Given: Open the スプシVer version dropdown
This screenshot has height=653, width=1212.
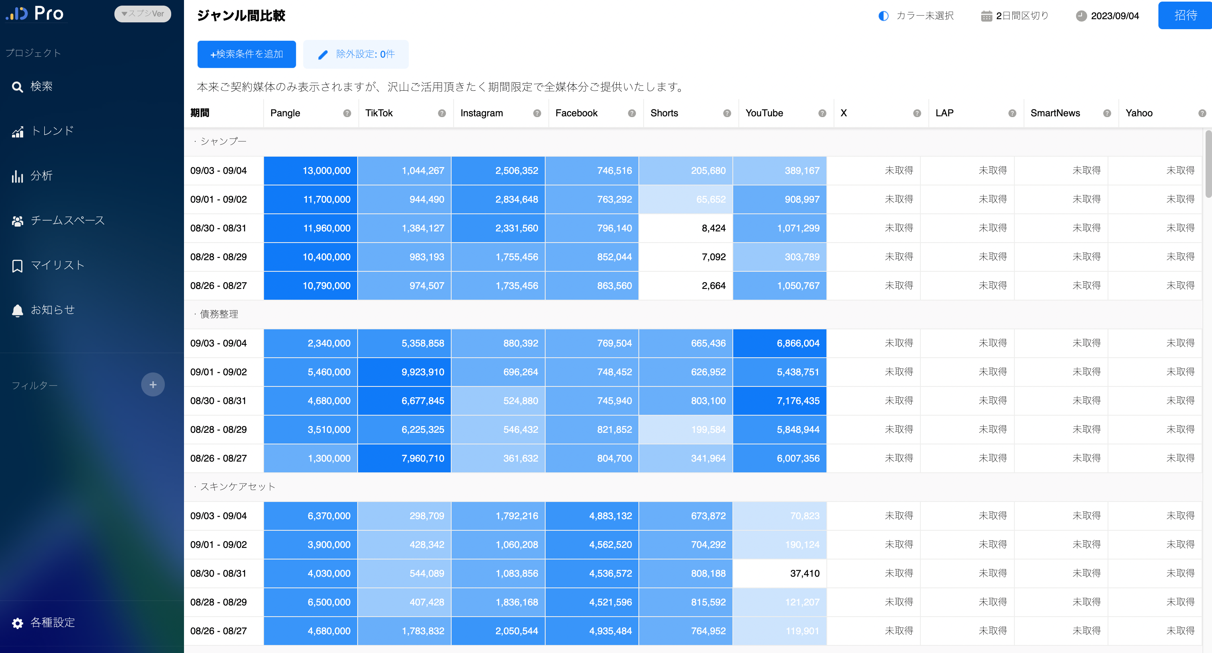Looking at the screenshot, I should point(142,14).
